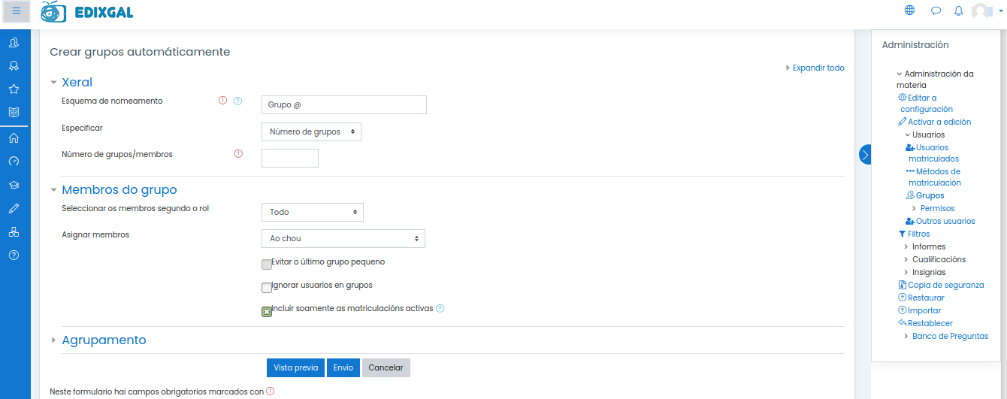Click the Cancelar button
The image size is (1007, 399).
386,367
